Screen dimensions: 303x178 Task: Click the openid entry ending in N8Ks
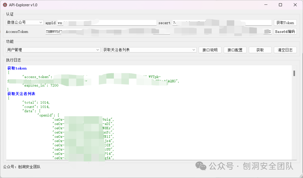click(83, 128)
